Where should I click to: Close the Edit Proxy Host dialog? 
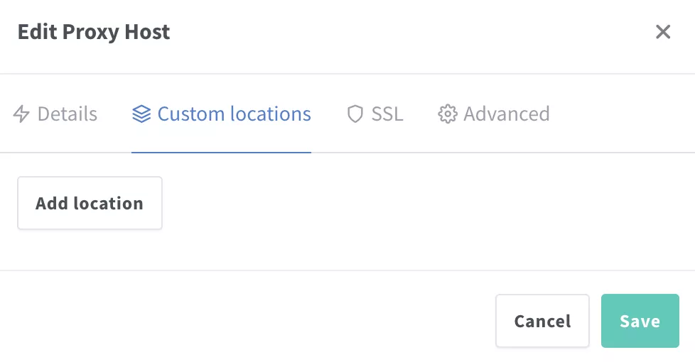click(662, 32)
